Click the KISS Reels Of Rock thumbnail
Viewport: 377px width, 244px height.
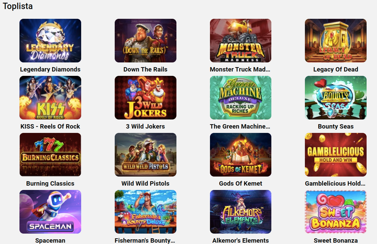[50, 98]
